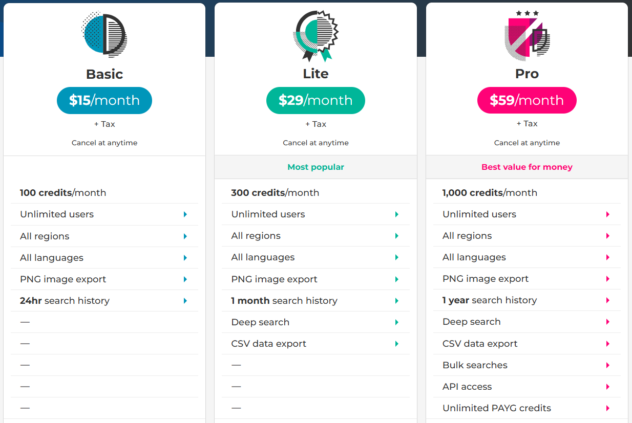This screenshot has width=632, height=423.
Task: Expand 24hr search history arrow in Basic
Action: pyautogui.click(x=185, y=301)
